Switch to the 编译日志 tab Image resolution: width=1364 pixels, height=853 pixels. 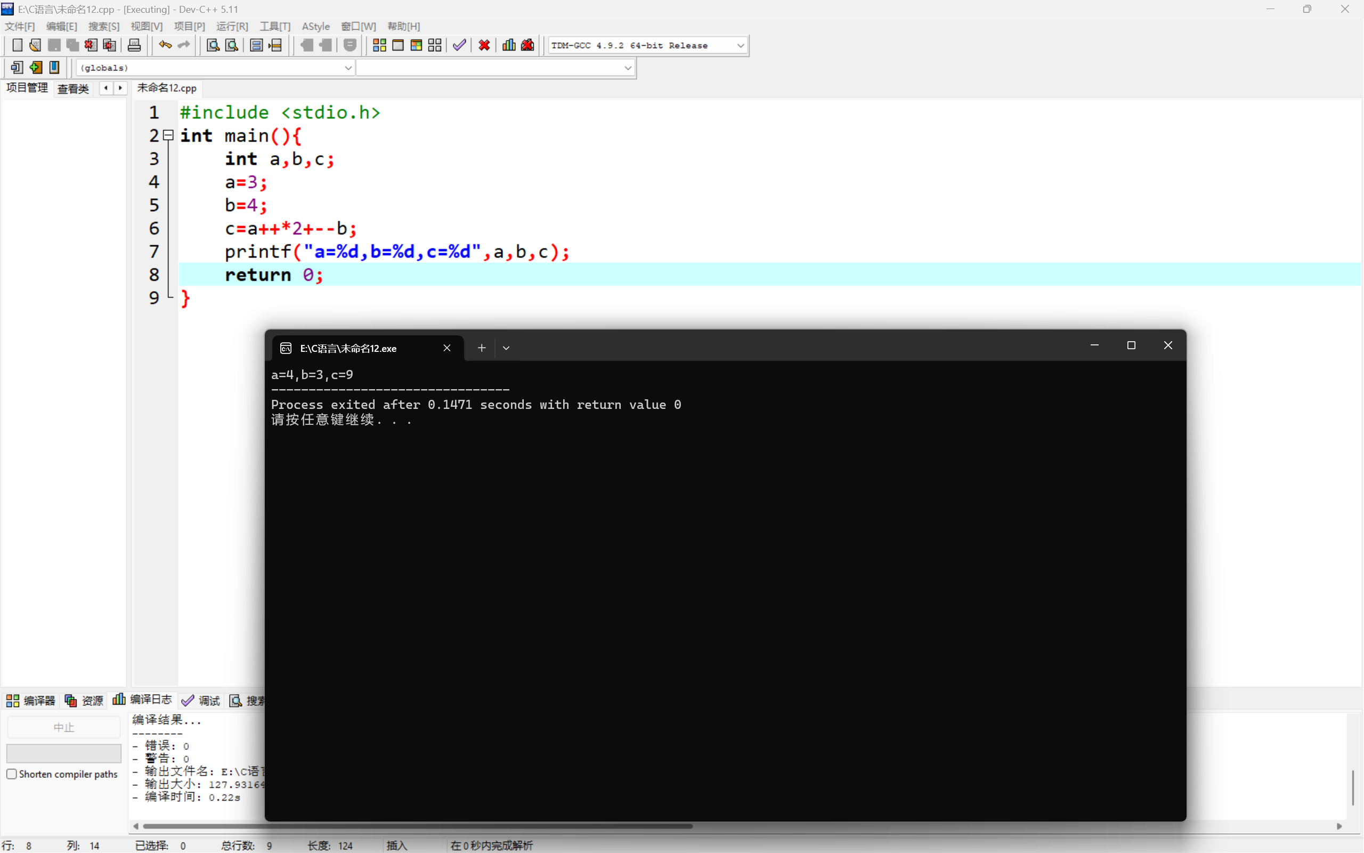point(143,700)
